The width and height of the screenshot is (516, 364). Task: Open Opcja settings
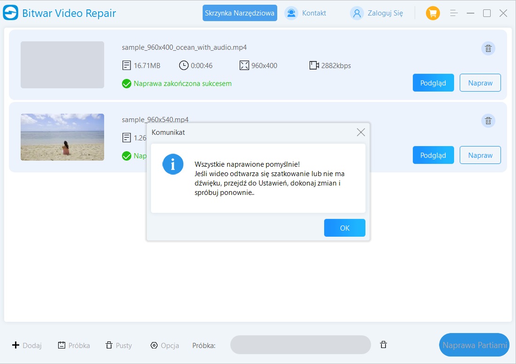click(x=165, y=345)
